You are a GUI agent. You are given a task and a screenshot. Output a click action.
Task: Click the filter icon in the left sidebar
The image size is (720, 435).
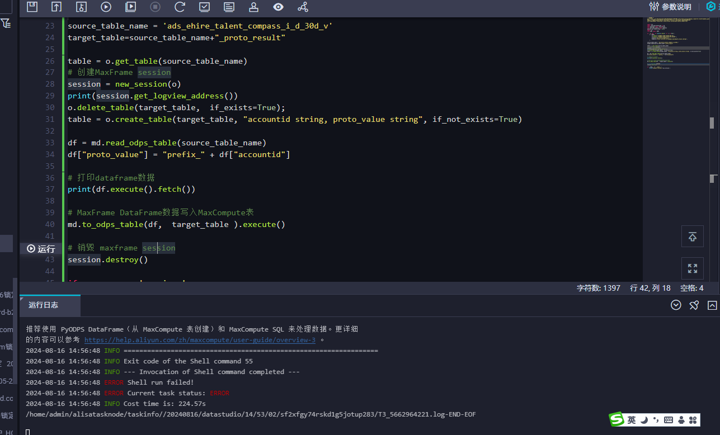tap(6, 23)
